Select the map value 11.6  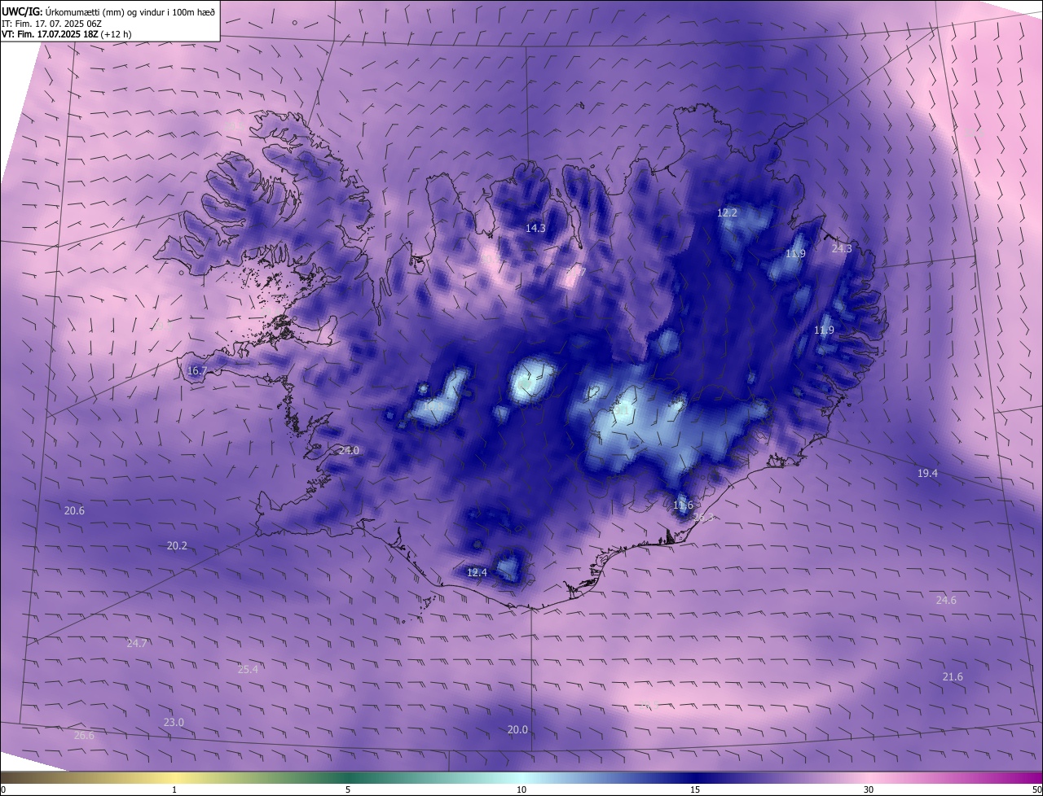tap(683, 506)
